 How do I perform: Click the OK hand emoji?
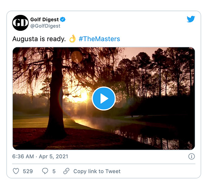(72, 39)
